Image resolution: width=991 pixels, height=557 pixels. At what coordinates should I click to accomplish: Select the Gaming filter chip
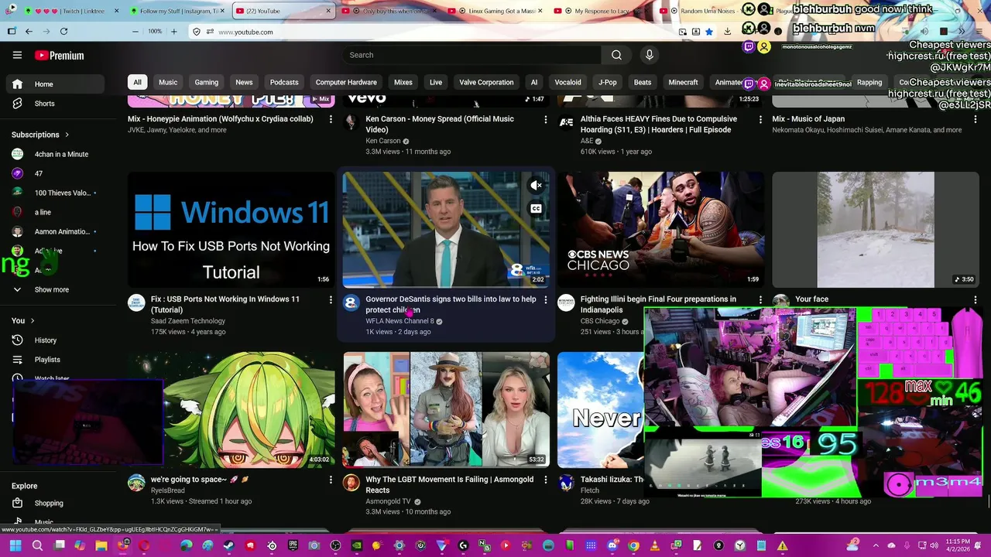[207, 82]
